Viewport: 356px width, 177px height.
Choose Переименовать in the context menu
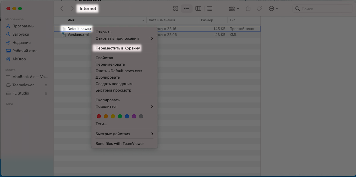click(110, 64)
